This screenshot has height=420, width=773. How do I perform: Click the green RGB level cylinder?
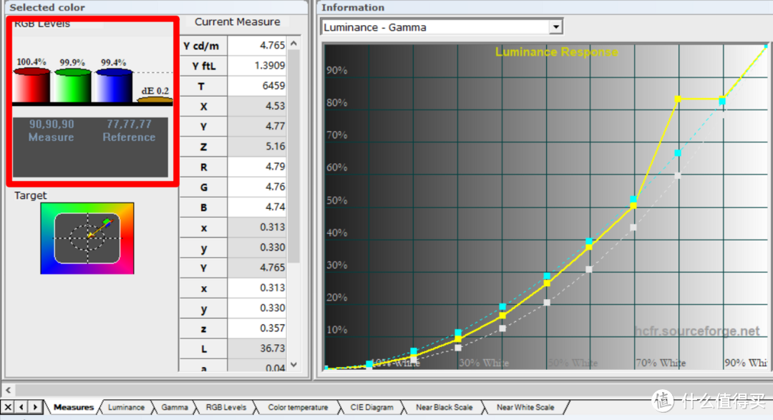click(x=72, y=86)
